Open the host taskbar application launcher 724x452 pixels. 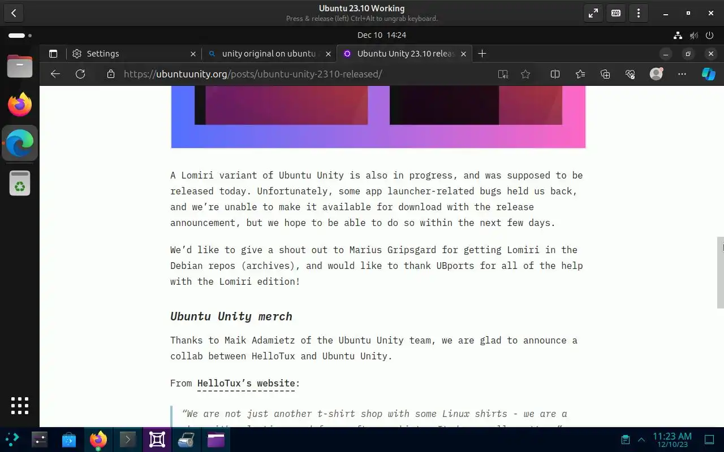[12, 440]
